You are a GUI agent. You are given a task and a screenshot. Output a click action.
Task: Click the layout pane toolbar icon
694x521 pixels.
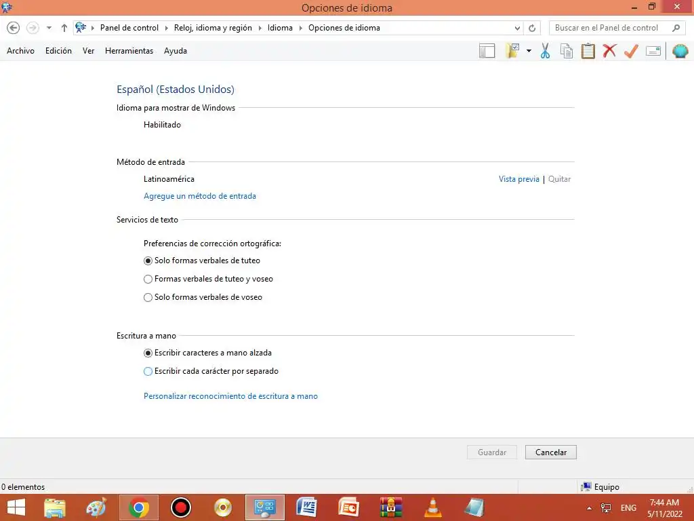(487, 51)
